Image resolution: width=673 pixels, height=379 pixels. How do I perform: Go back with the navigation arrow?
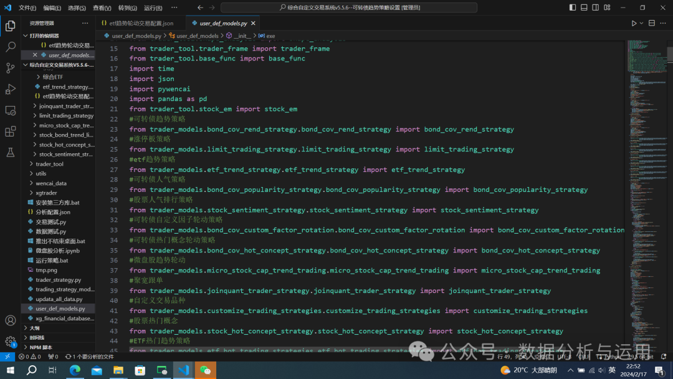click(x=201, y=7)
